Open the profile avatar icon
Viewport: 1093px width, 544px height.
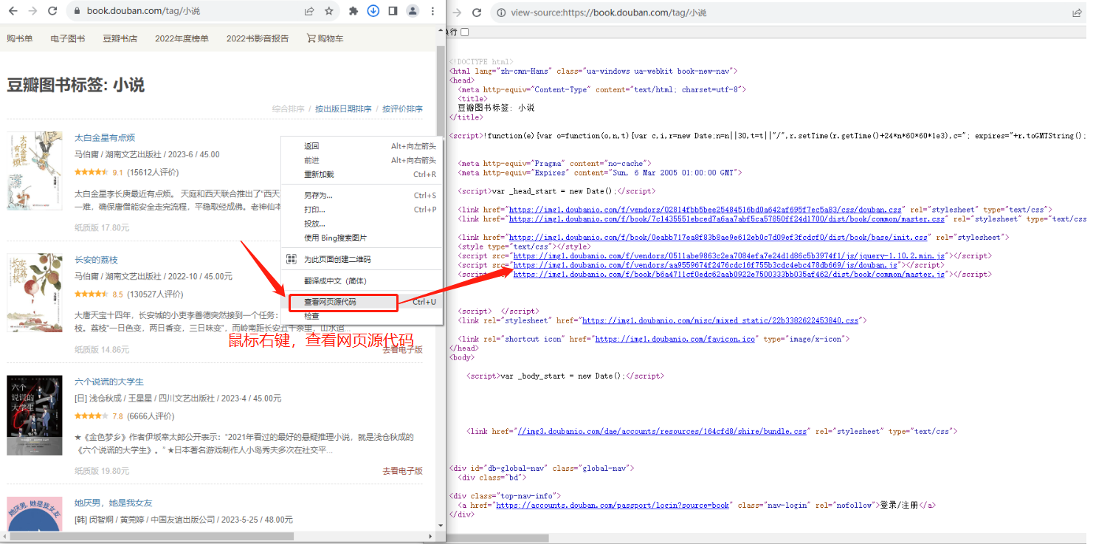pos(413,11)
